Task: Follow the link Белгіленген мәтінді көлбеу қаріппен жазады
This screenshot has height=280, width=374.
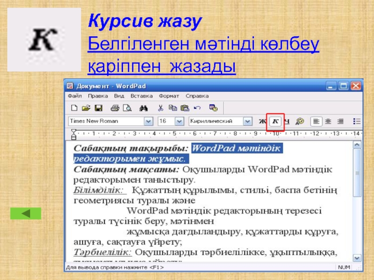Action: point(203,55)
